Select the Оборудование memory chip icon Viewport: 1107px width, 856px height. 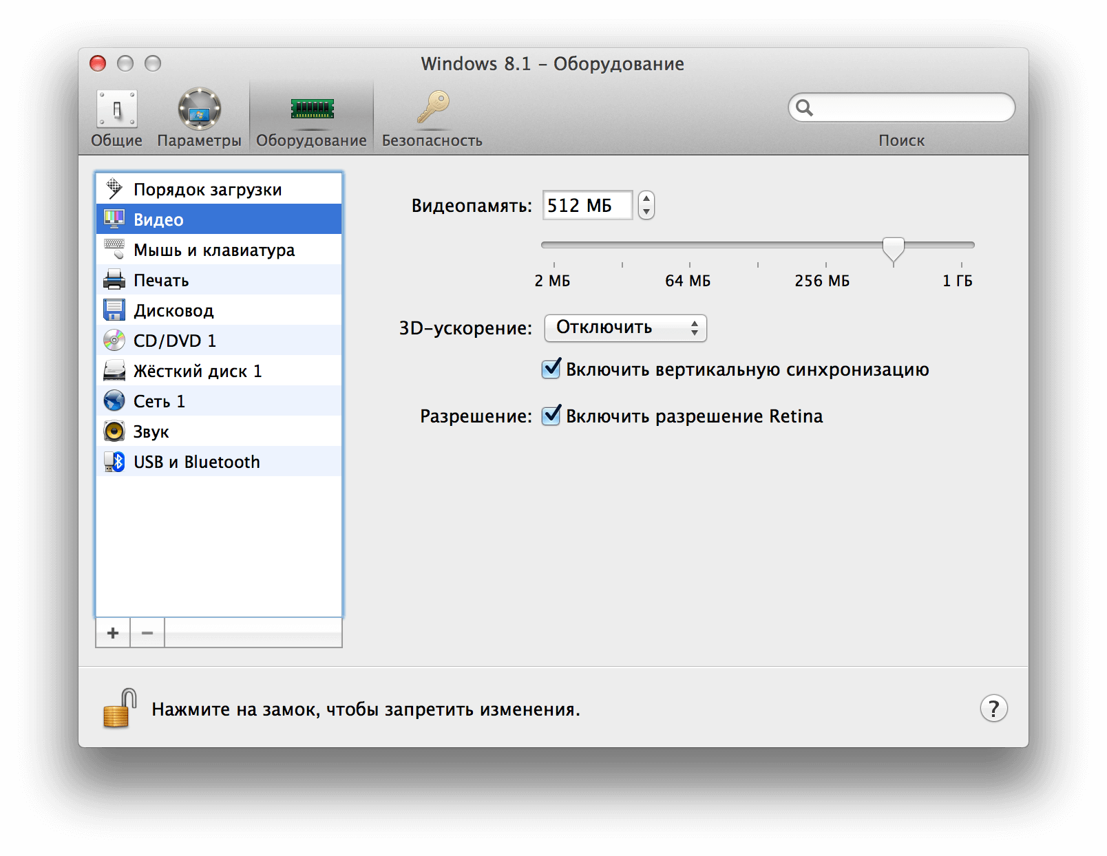pos(312,109)
